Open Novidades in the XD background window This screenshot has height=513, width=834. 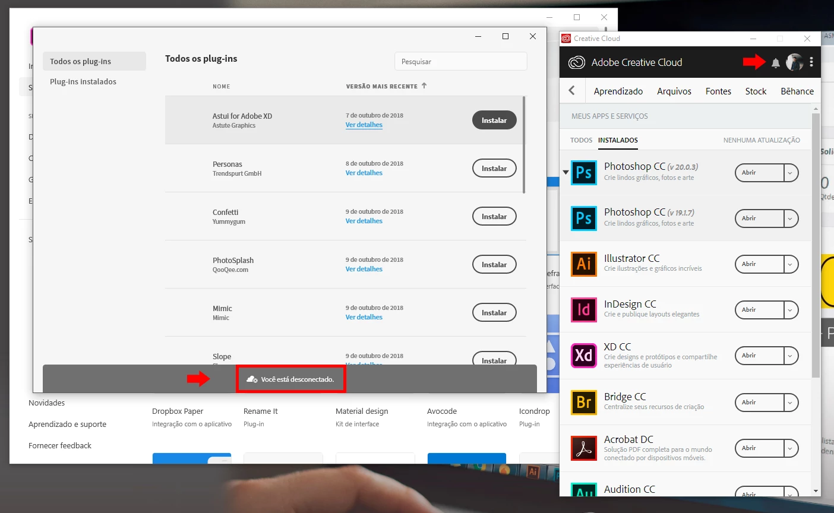[x=46, y=403]
